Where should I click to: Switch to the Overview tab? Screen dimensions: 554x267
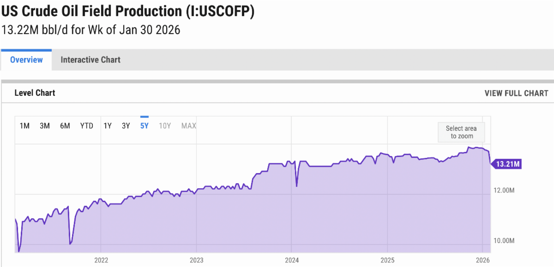(x=26, y=60)
